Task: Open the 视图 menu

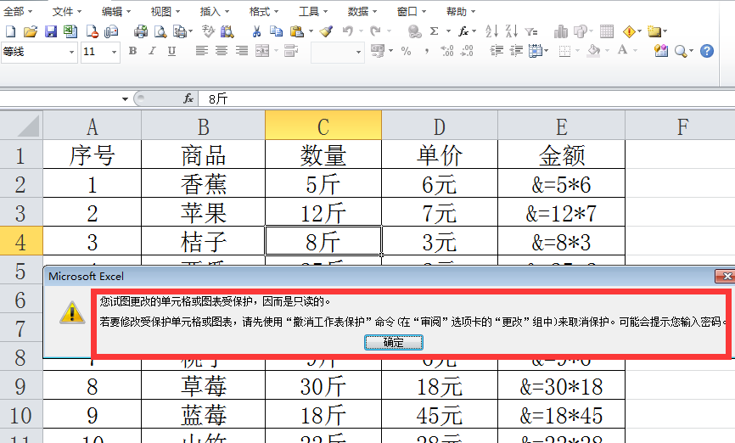Action: point(165,11)
